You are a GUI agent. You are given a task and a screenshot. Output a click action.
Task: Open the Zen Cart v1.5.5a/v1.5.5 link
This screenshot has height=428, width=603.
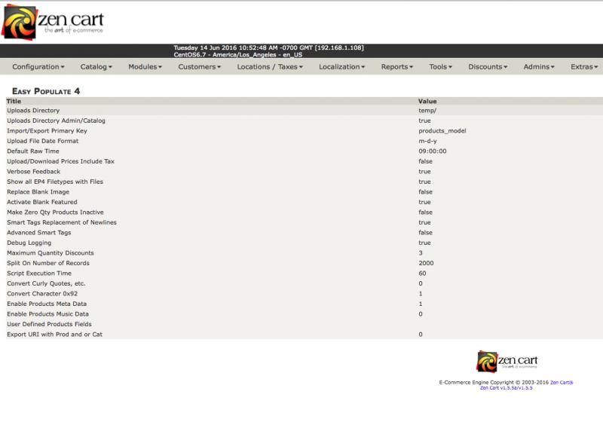[506, 388]
